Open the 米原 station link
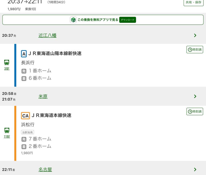The height and width of the screenshot is (175, 206). click(x=43, y=96)
